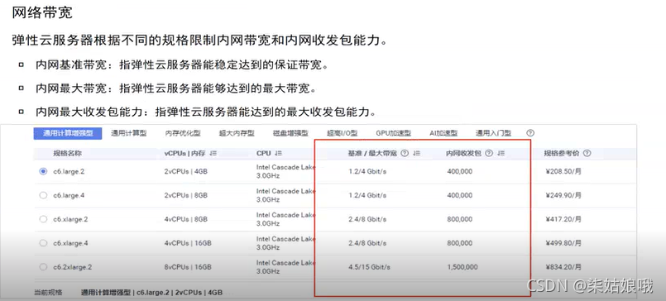Click the 网络带宽 heading
Viewport: 666px width, 301px height.
coord(41,12)
